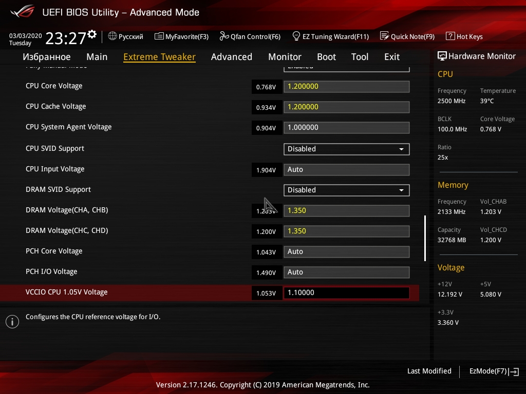Open MyFavorite list icon
This screenshot has height=394, width=526.
point(159,36)
